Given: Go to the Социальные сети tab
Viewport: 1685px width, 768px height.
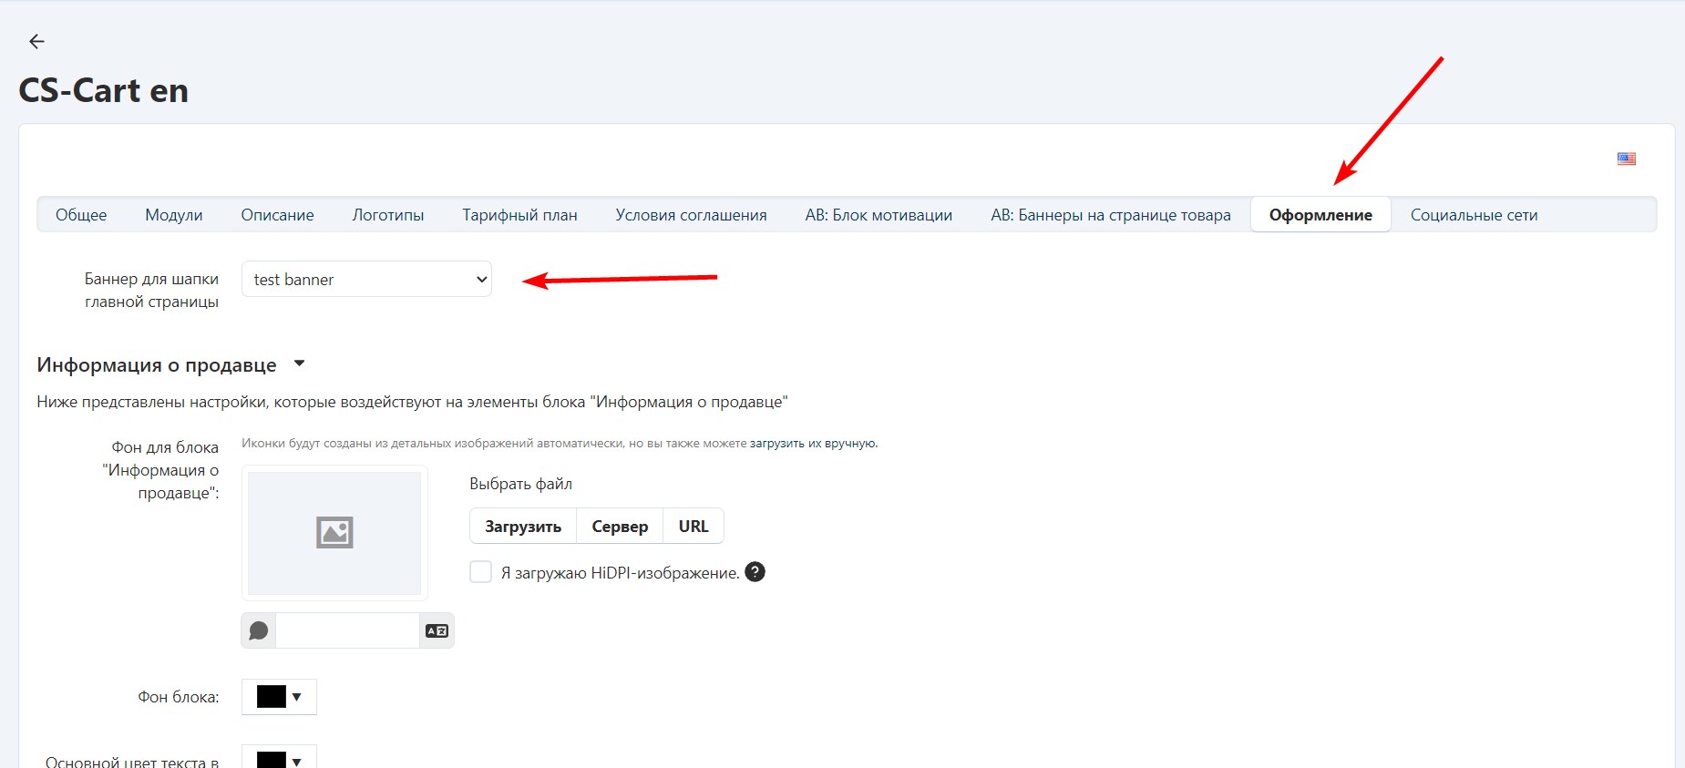Looking at the screenshot, I should 1474,215.
